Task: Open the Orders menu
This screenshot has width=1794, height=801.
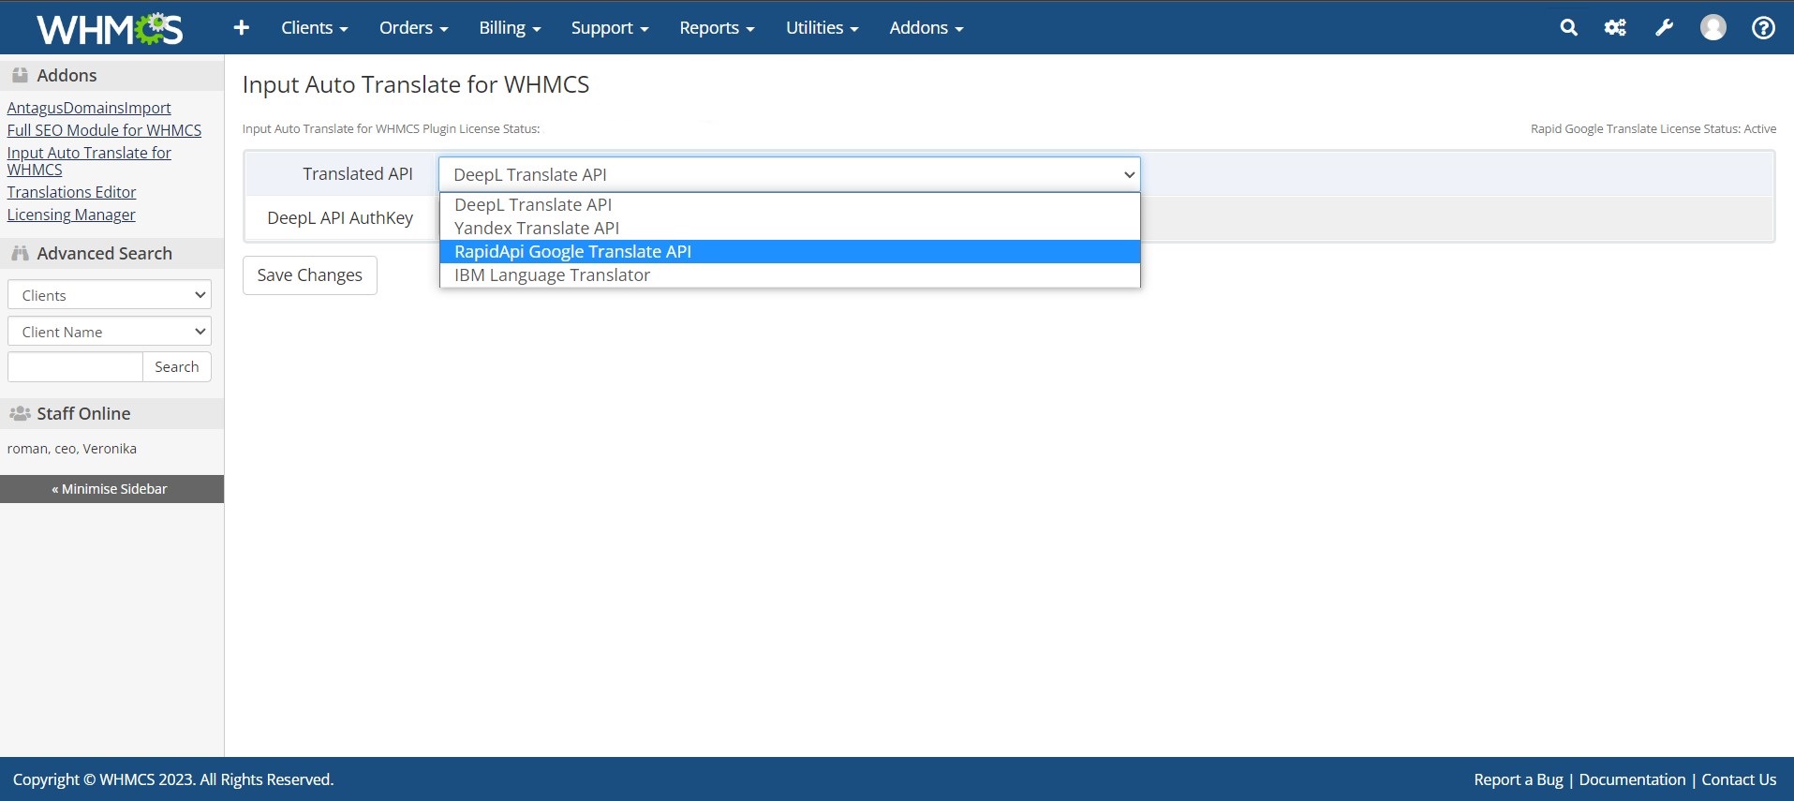Action: tap(413, 28)
